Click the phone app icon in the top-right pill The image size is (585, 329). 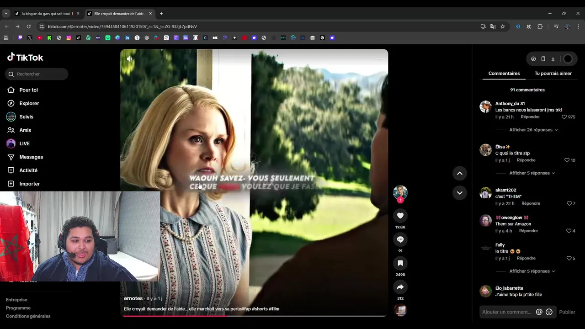(x=543, y=59)
